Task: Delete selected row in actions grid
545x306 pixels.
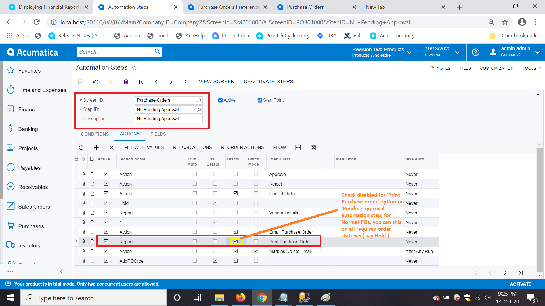Action: (x=112, y=148)
